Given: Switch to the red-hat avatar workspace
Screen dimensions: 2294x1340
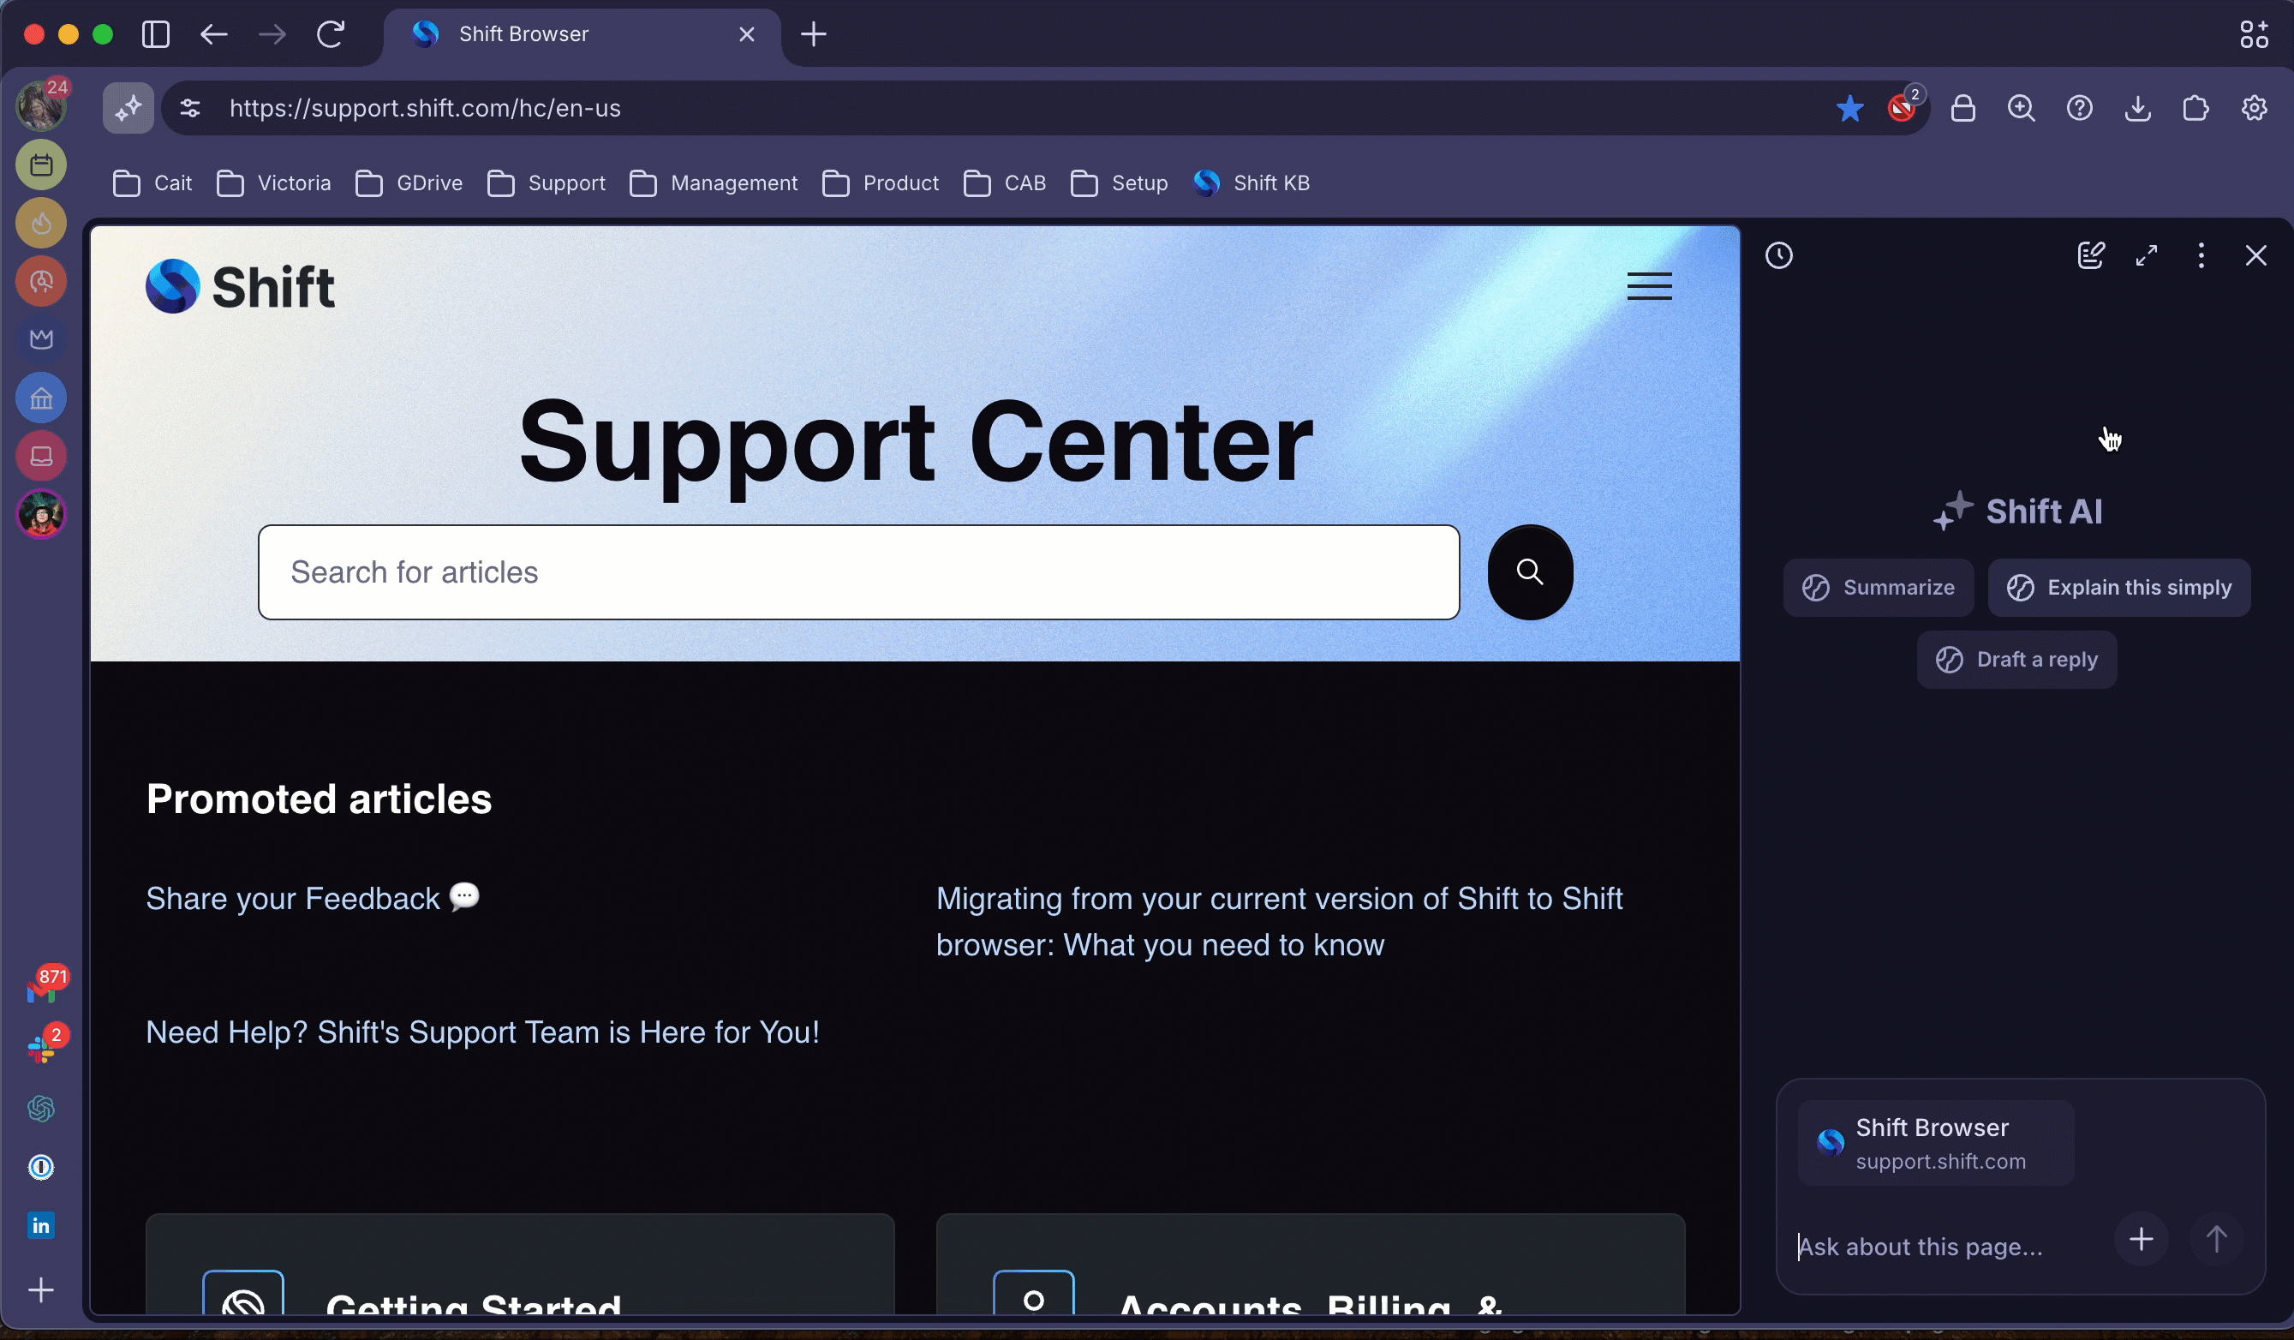Looking at the screenshot, I should click(x=41, y=514).
